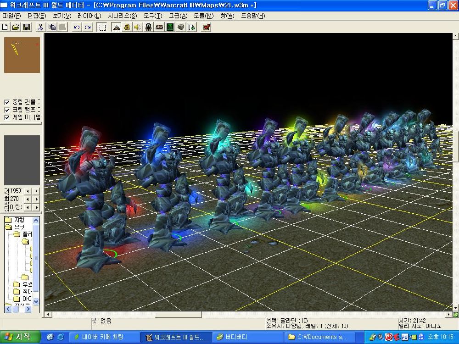Screen dimensions: 459x344
Task: Toggle the 크립 캠프 checkbox
Action: [7, 110]
